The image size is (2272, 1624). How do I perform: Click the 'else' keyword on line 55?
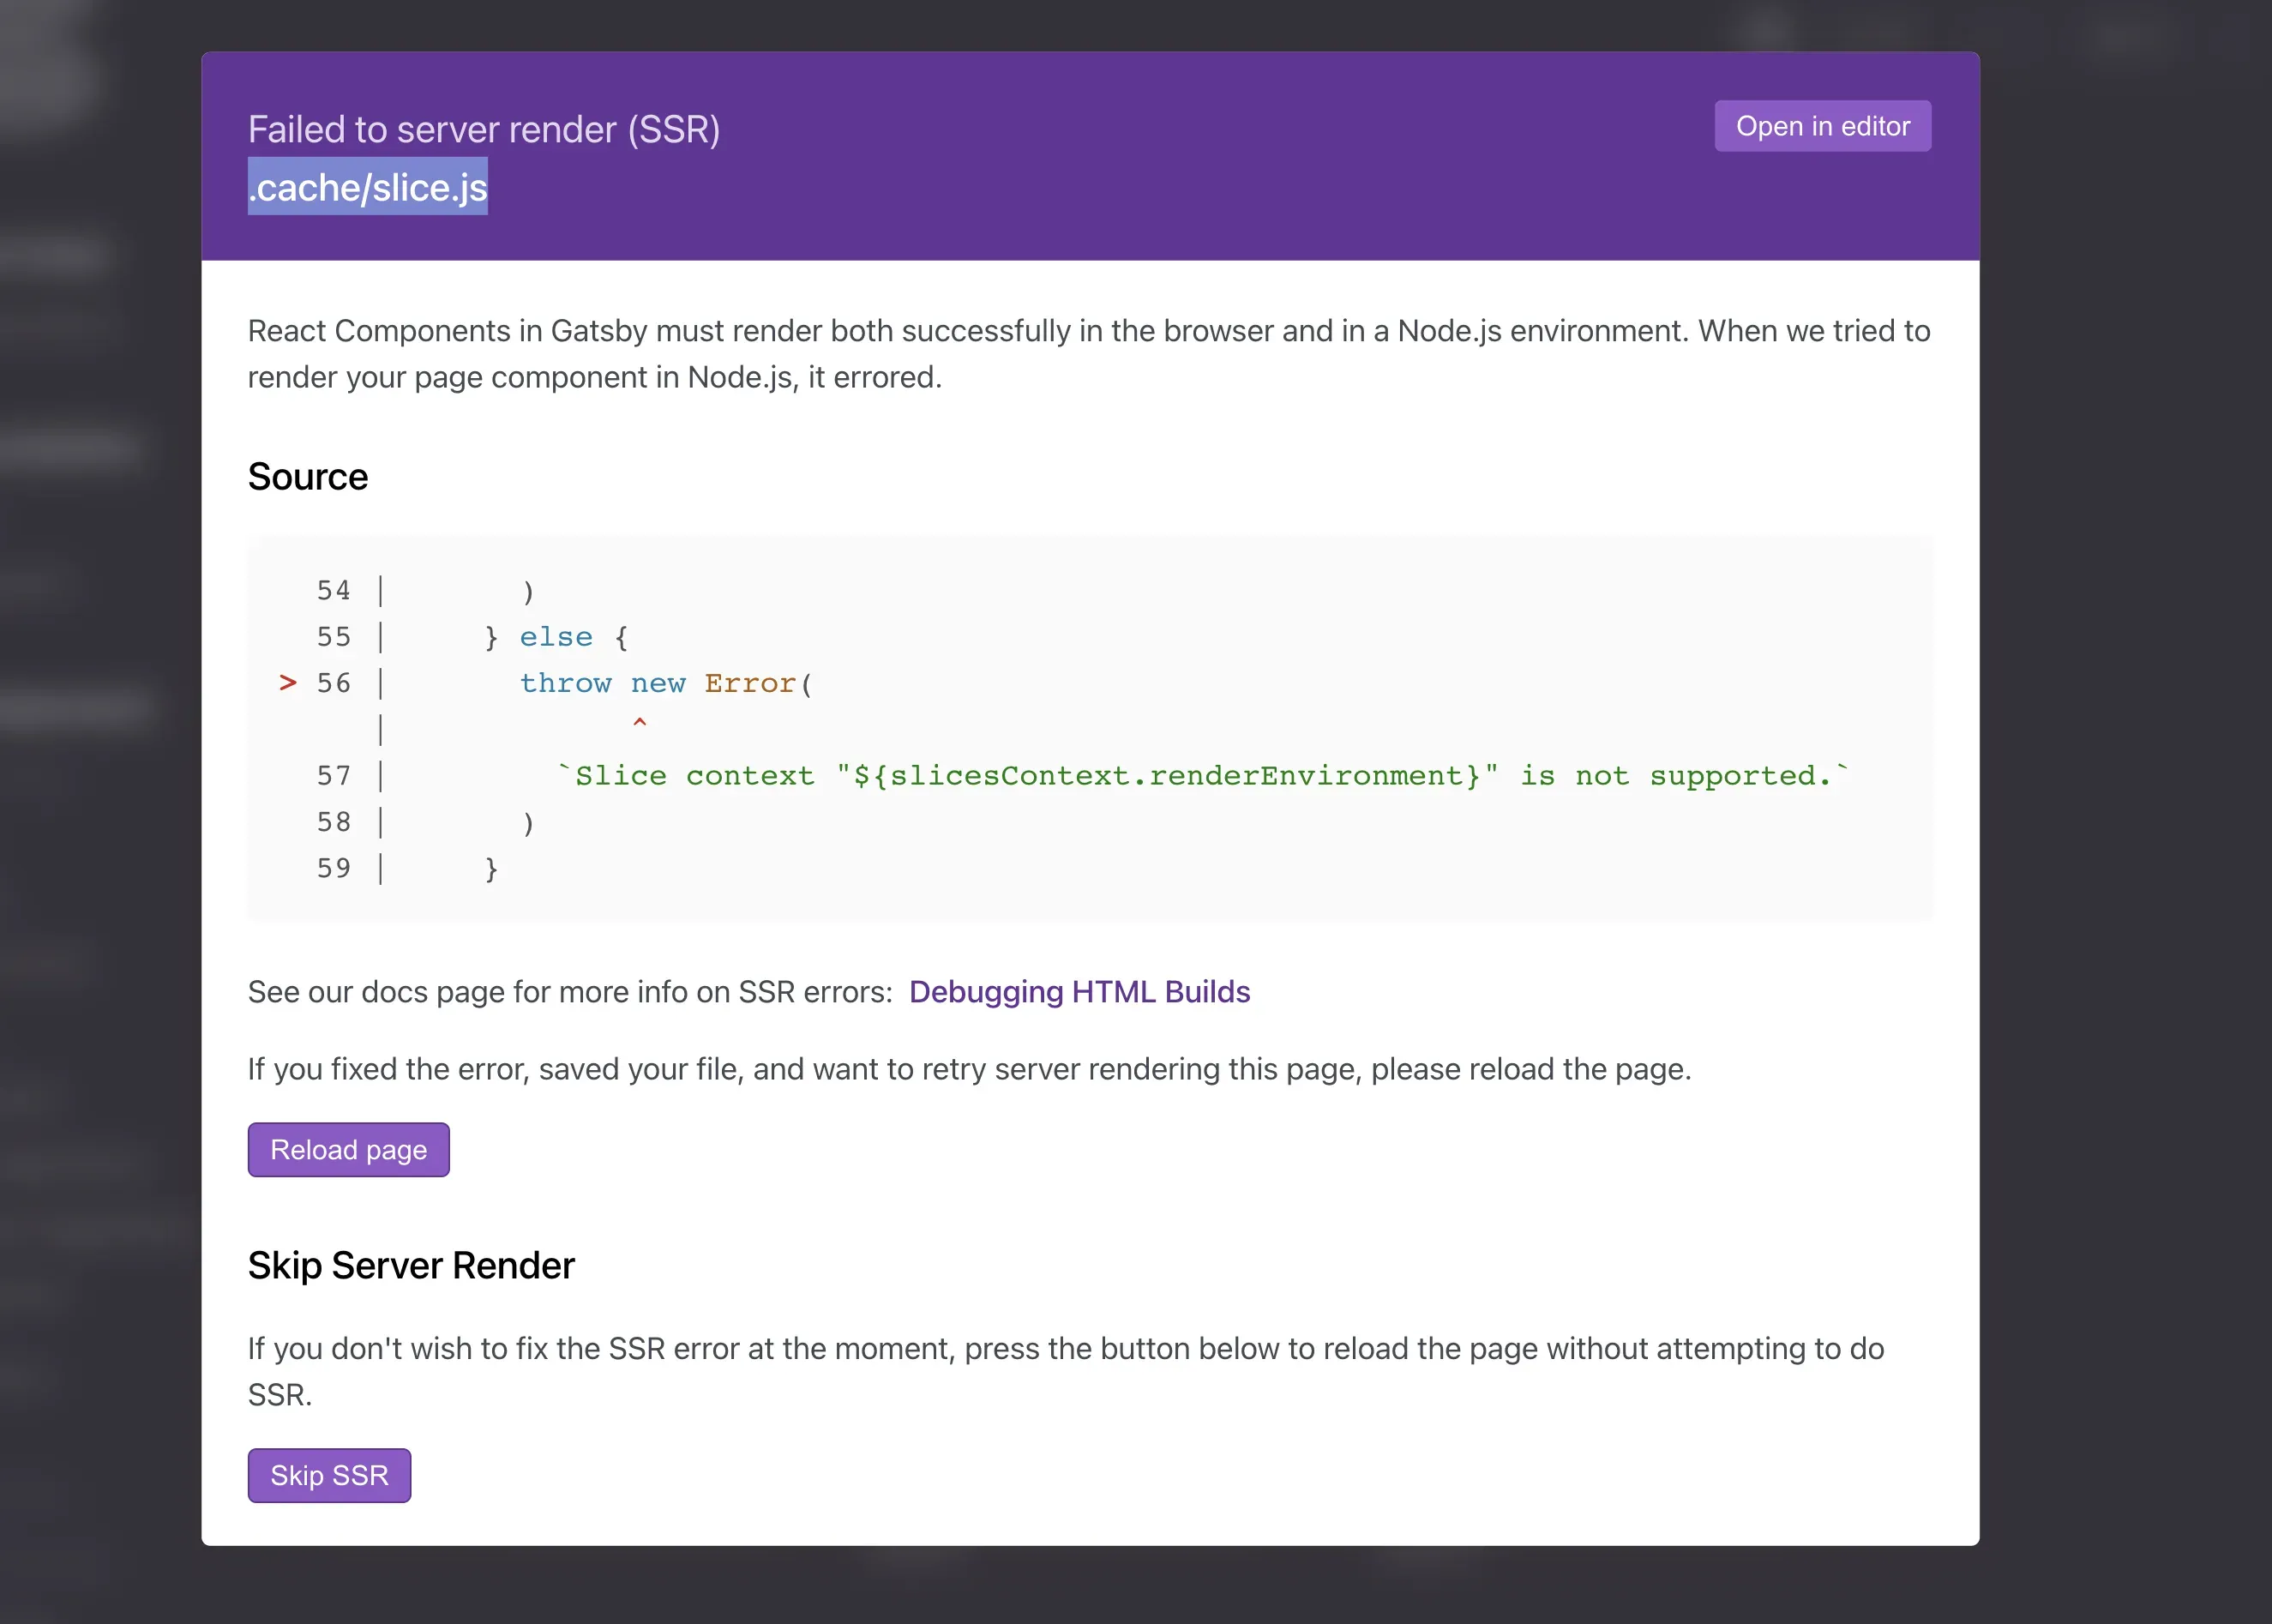point(556,637)
